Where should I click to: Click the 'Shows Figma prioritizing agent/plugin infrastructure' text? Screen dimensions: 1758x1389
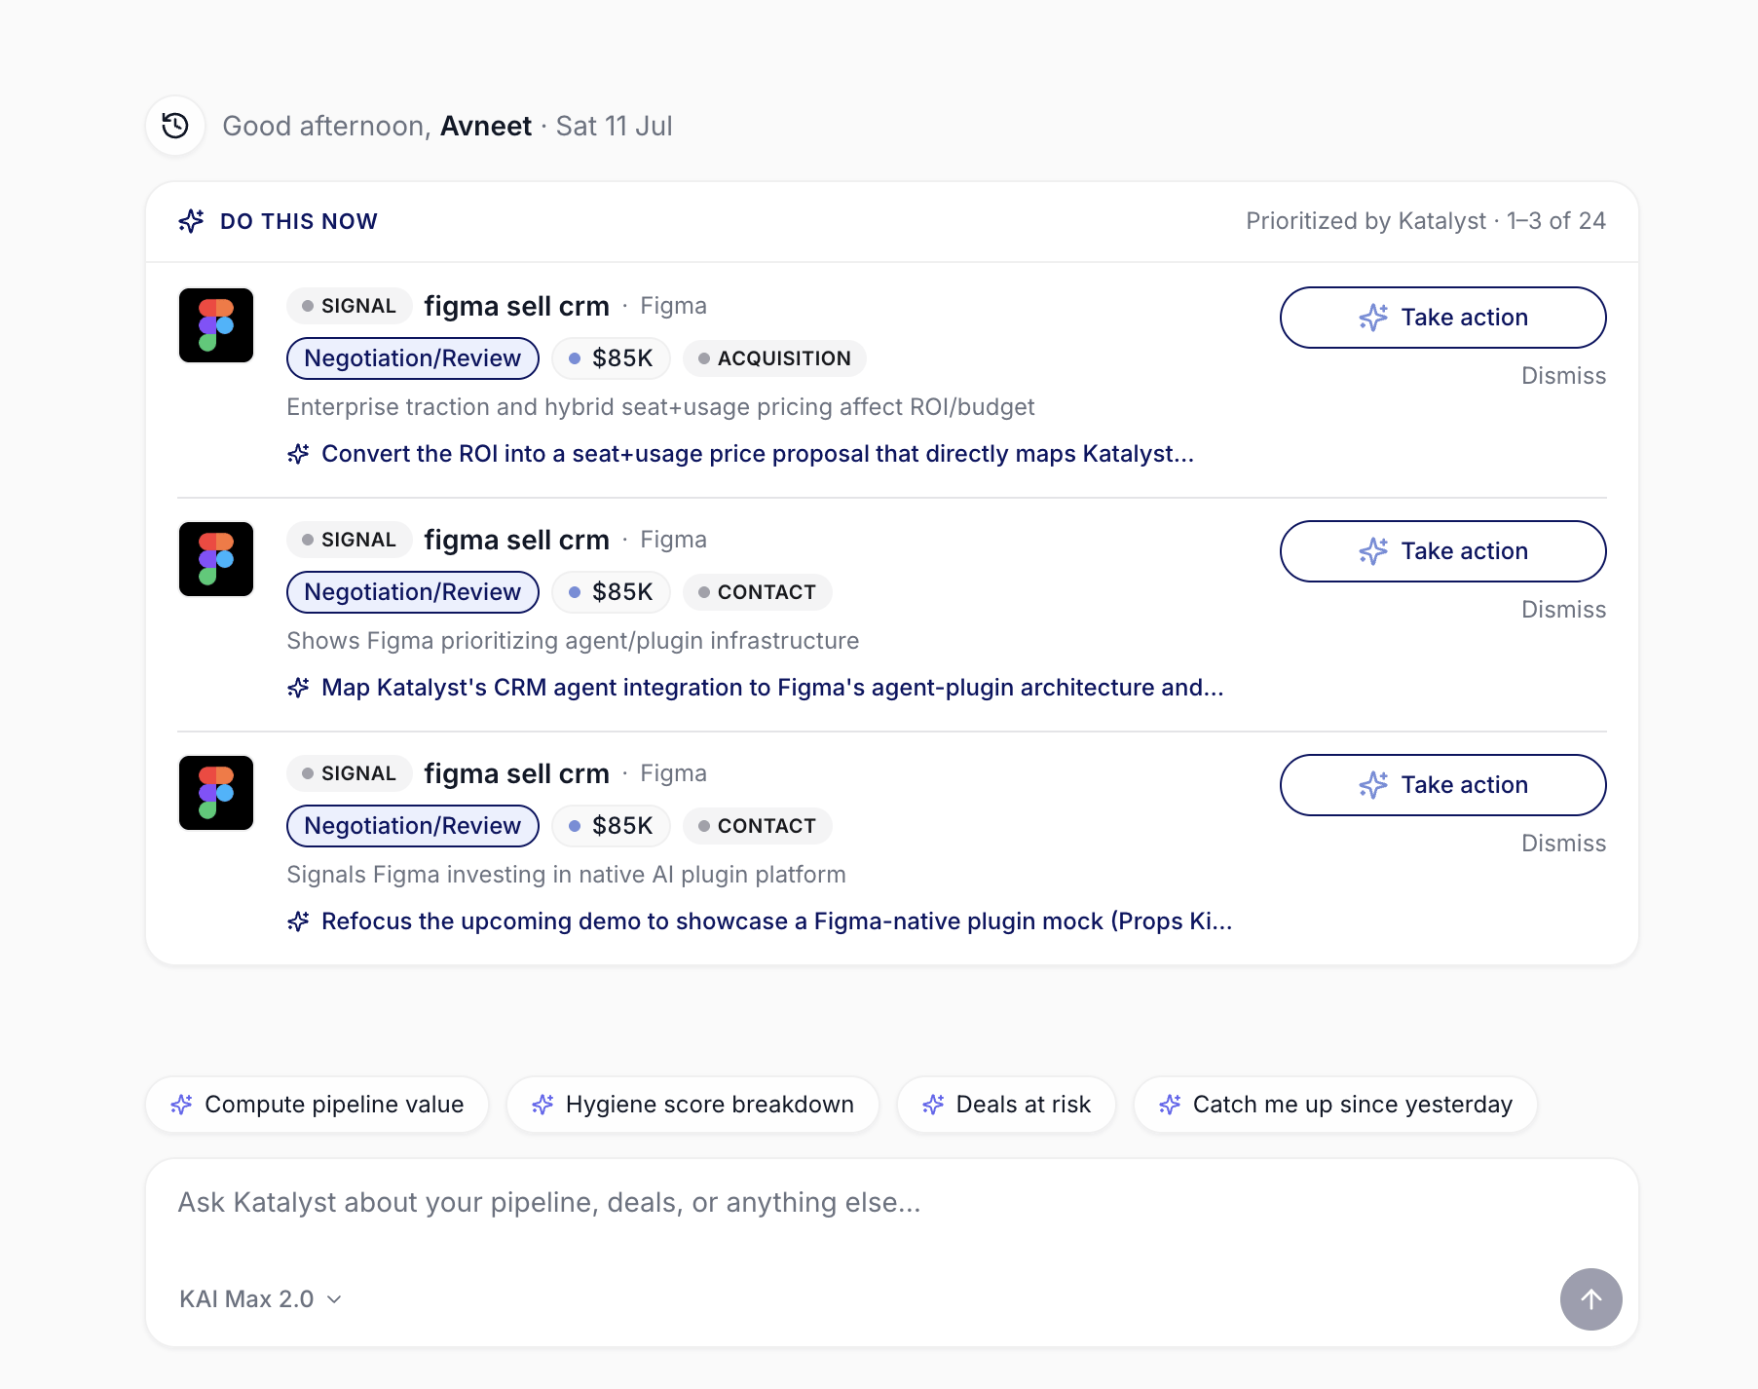573,641
